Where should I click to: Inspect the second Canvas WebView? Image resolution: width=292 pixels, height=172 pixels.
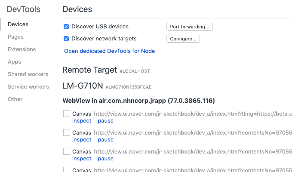(82, 140)
